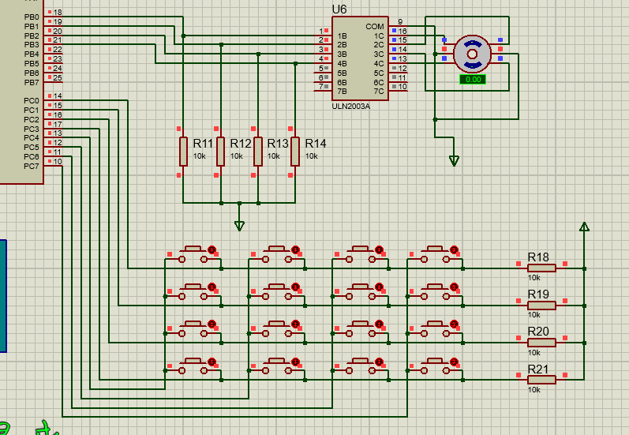The image size is (629, 435).
Task: Toggle latch of first button in R21 row
Action: click(212, 361)
